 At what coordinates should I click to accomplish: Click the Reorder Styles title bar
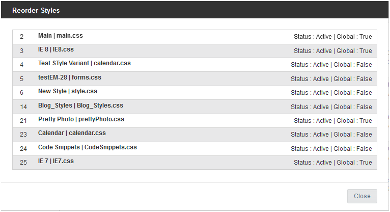(x=195, y=10)
